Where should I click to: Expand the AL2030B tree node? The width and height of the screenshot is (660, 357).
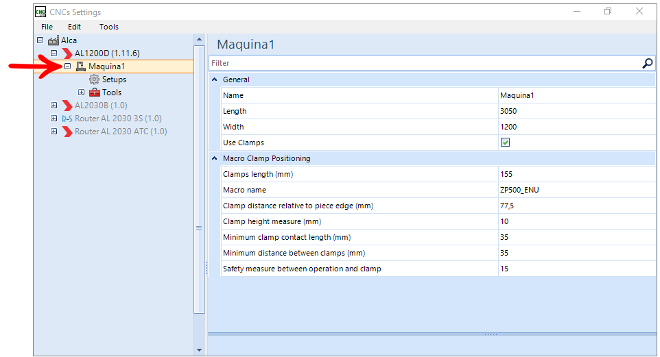click(x=54, y=106)
